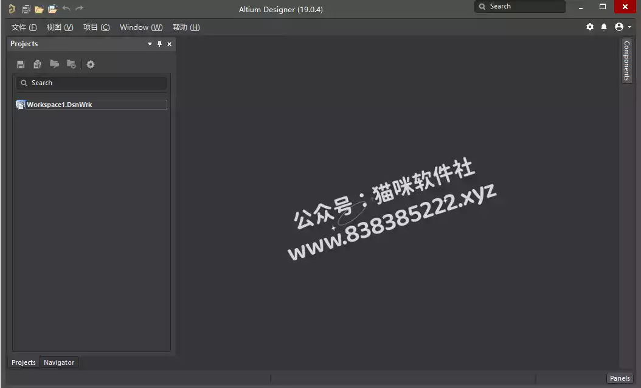Open the 帮助 (H) menu

tap(186, 27)
